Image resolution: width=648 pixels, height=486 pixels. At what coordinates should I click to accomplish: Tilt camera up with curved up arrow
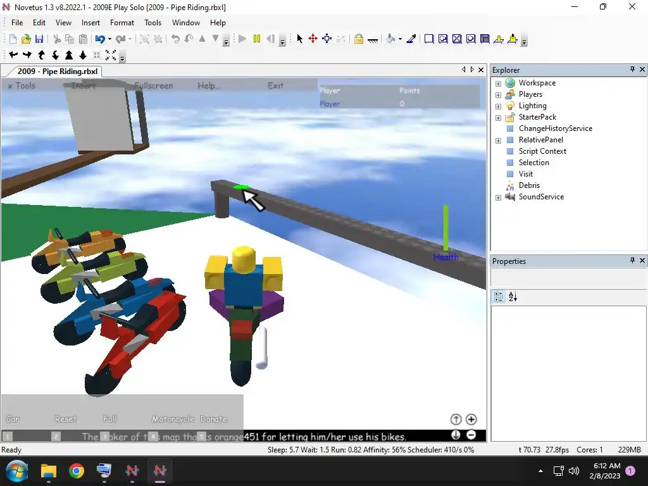(x=41, y=54)
